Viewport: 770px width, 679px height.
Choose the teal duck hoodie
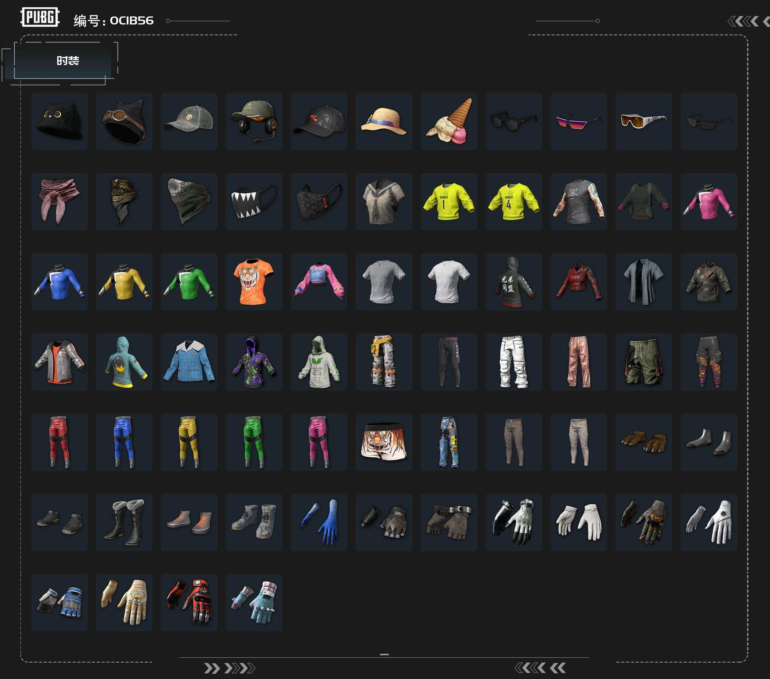click(124, 362)
